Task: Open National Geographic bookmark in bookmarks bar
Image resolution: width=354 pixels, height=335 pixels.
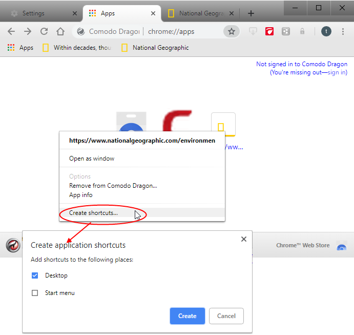Action: (155, 48)
